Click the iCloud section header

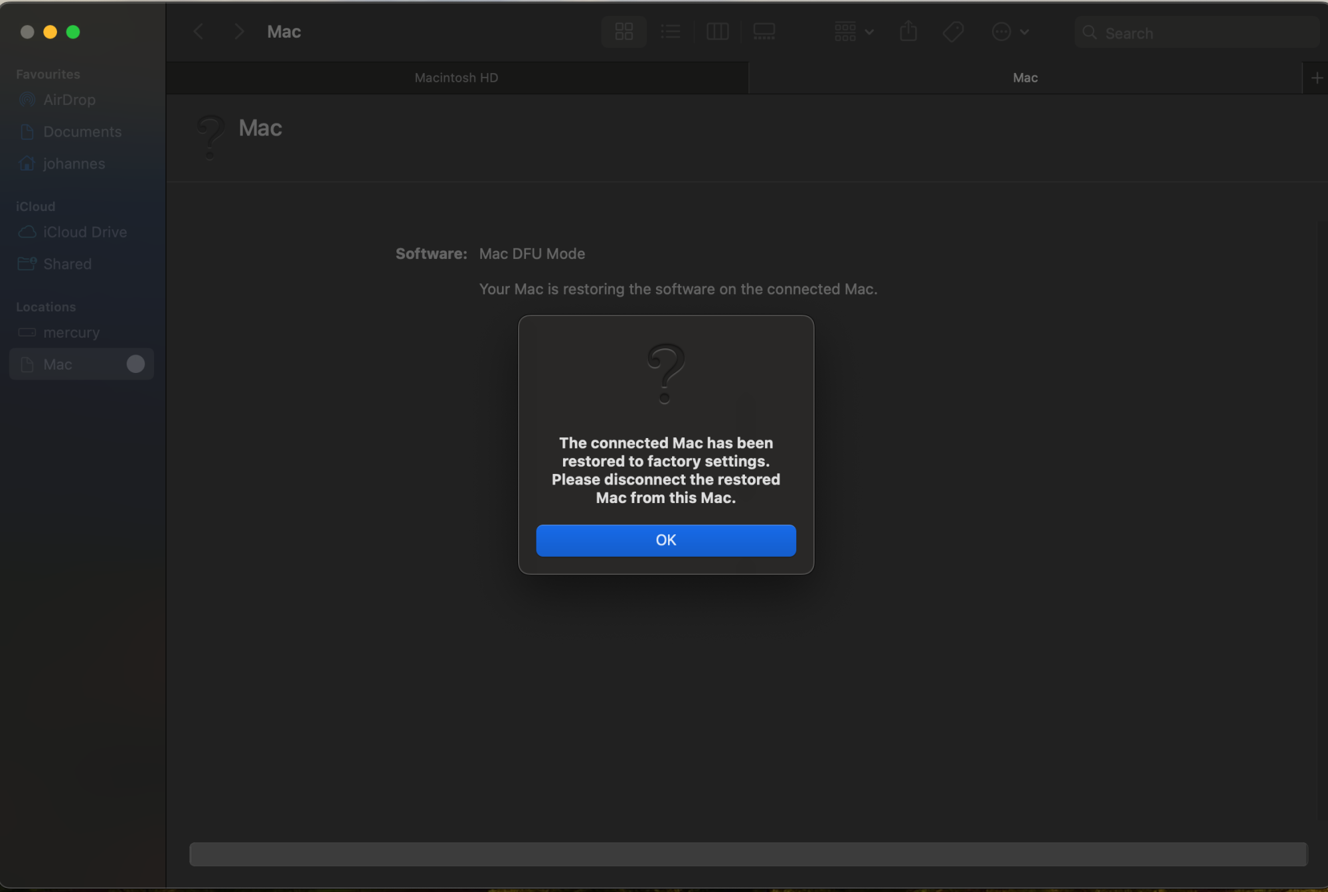coord(36,206)
